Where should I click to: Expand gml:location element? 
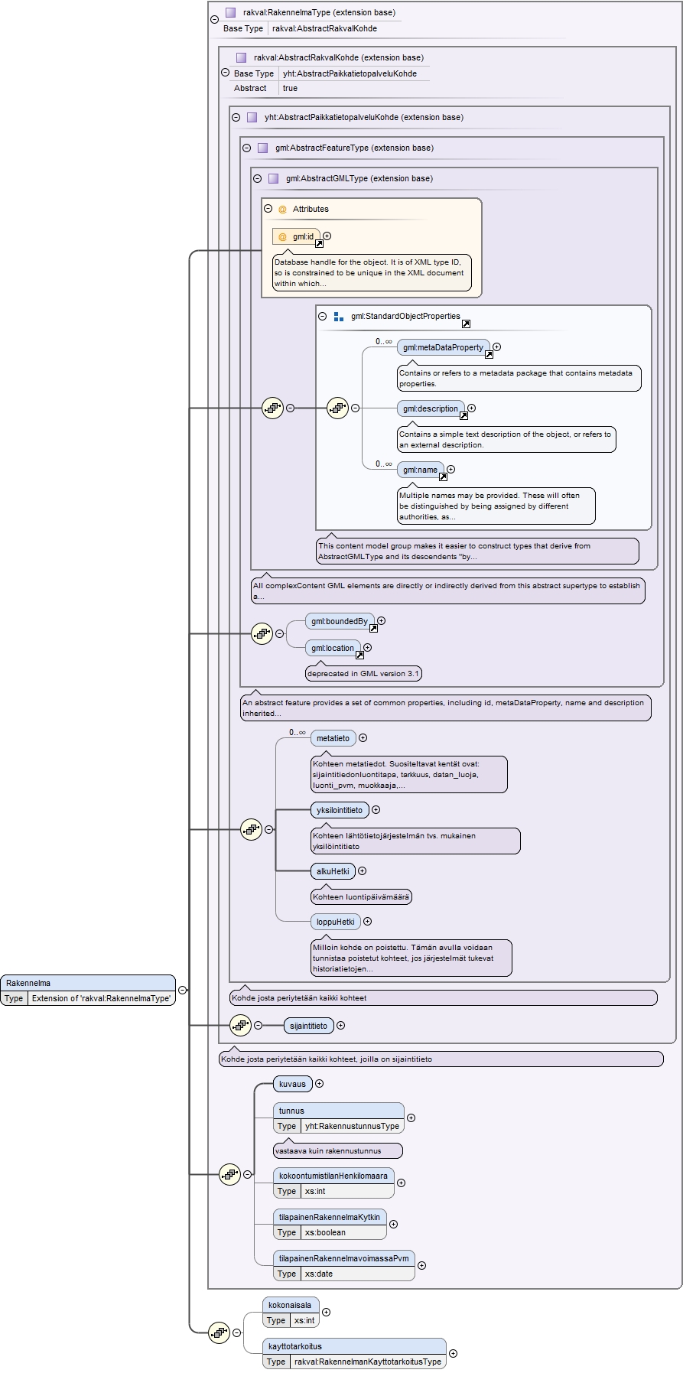[x=368, y=647]
